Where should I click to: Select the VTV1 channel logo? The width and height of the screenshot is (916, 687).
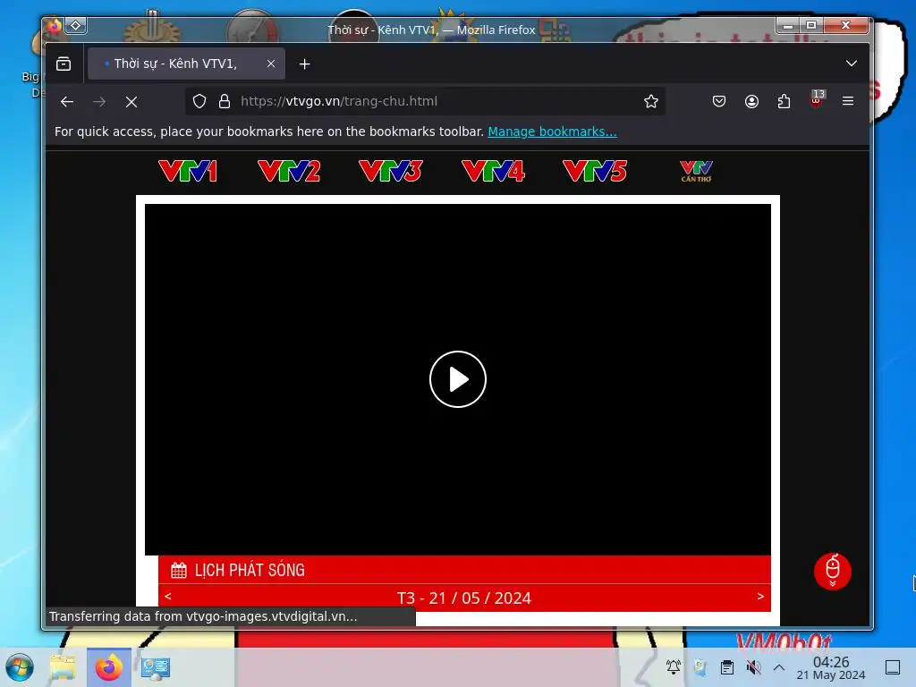tap(188, 171)
